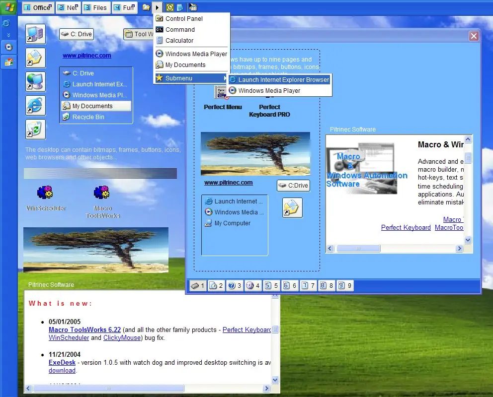Select Recycle Bin in the desktop list
This screenshot has width=493, height=397.
(96, 117)
